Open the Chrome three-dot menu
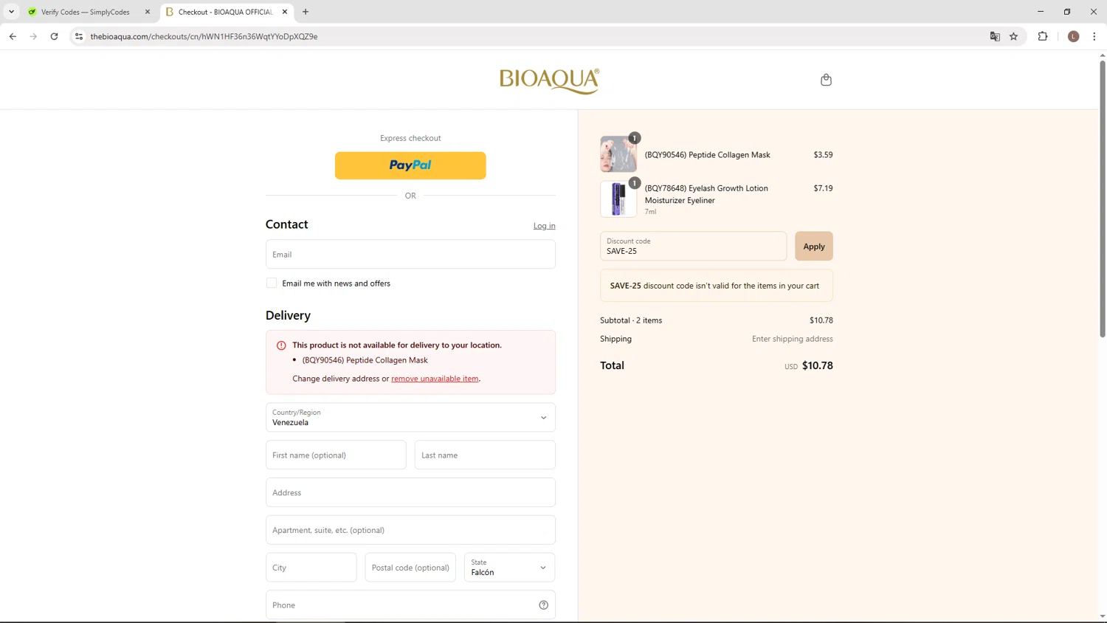Screen dimensions: 1107x623 (x=1094, y=36)
